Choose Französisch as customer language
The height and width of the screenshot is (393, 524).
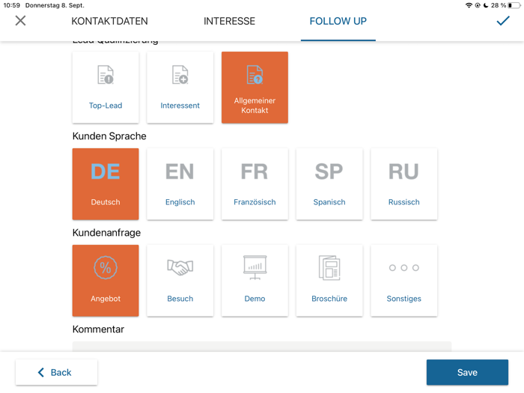click(x=255, y=184)
